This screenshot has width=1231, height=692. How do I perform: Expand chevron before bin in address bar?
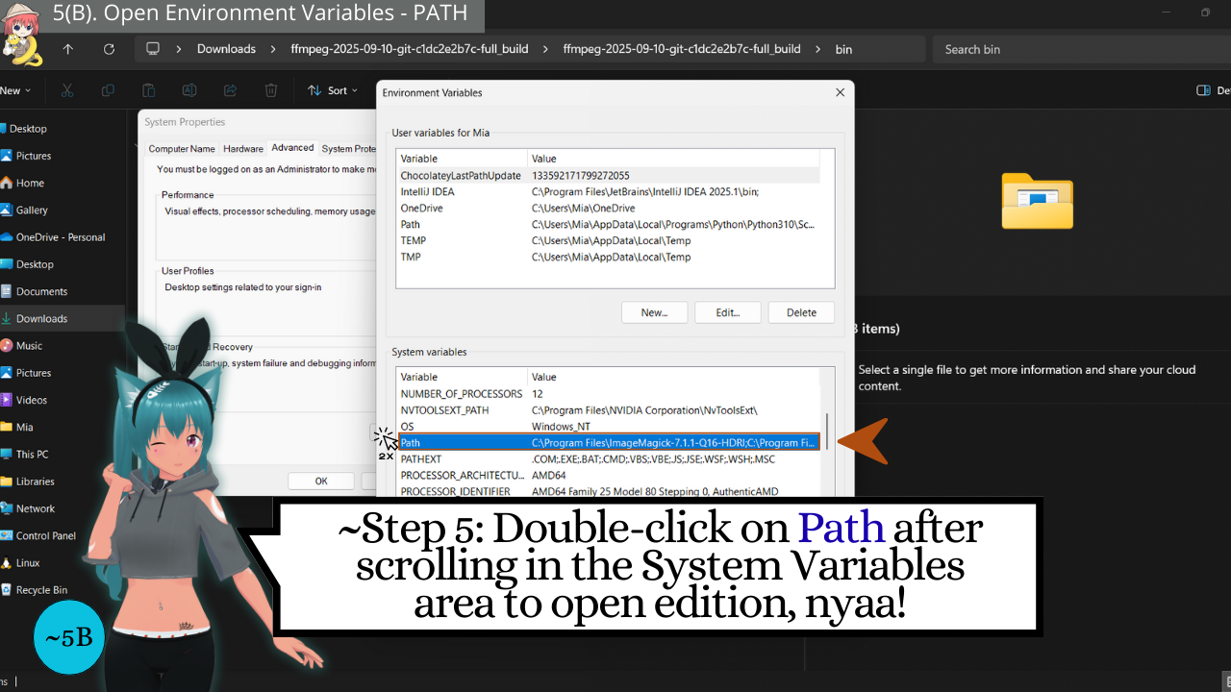(817, 49)
